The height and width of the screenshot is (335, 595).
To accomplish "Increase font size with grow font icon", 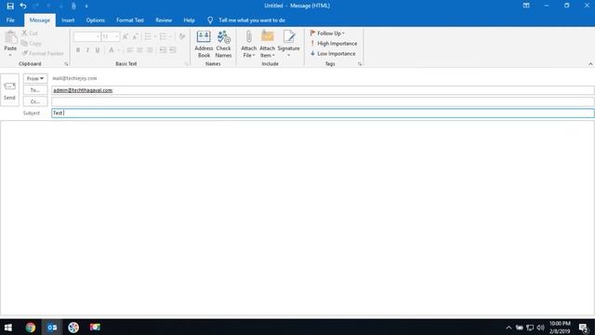I will tap(126, 36).
